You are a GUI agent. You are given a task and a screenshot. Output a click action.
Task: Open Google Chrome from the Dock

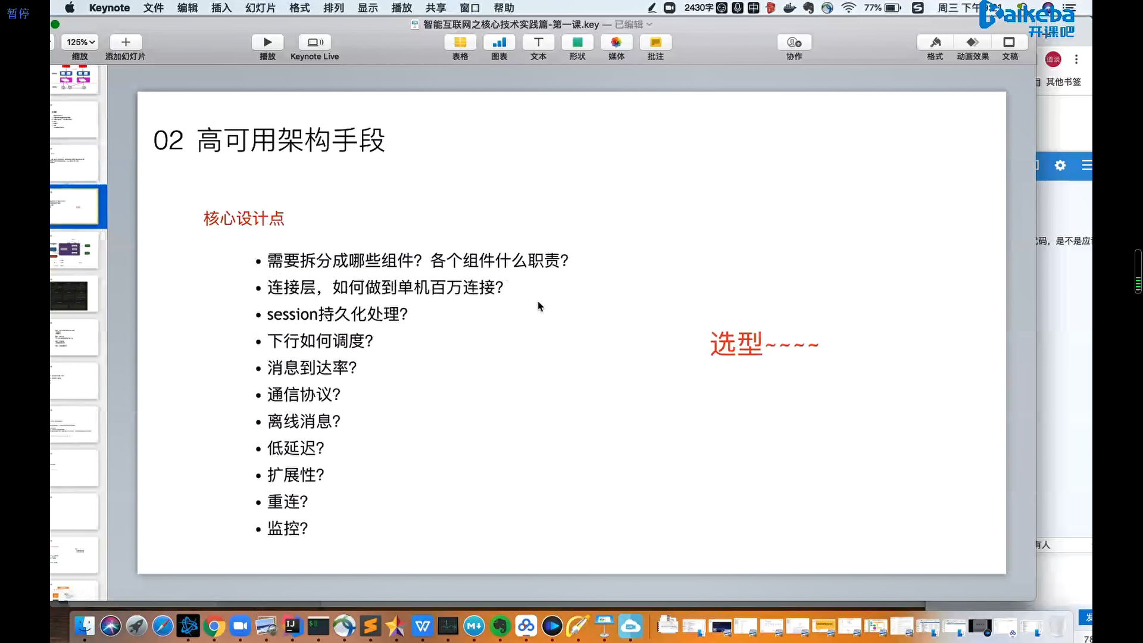click(214, 626)
